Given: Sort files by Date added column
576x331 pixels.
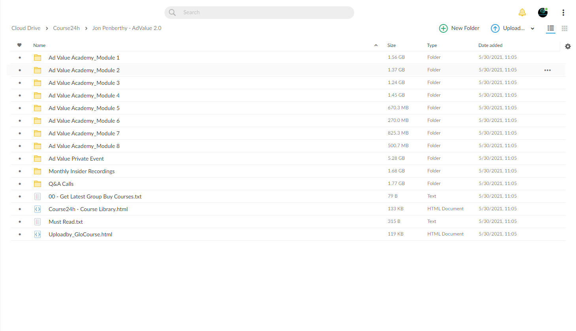Looking at the screenshot, I should (490, 45).
